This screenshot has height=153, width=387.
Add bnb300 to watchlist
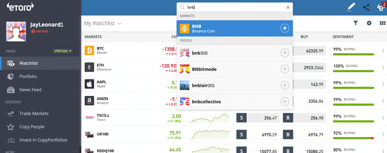[x=285, y=53]
